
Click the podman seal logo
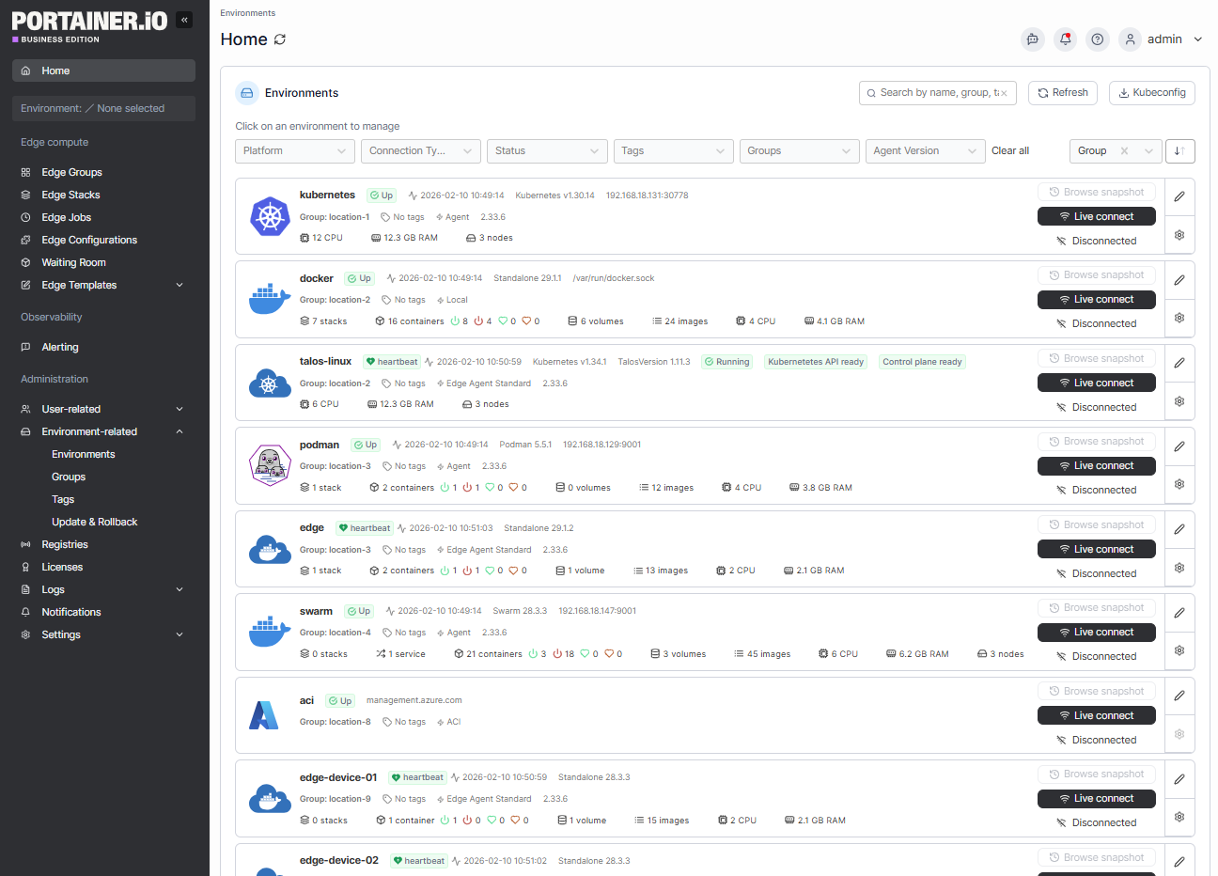[270, 465]
